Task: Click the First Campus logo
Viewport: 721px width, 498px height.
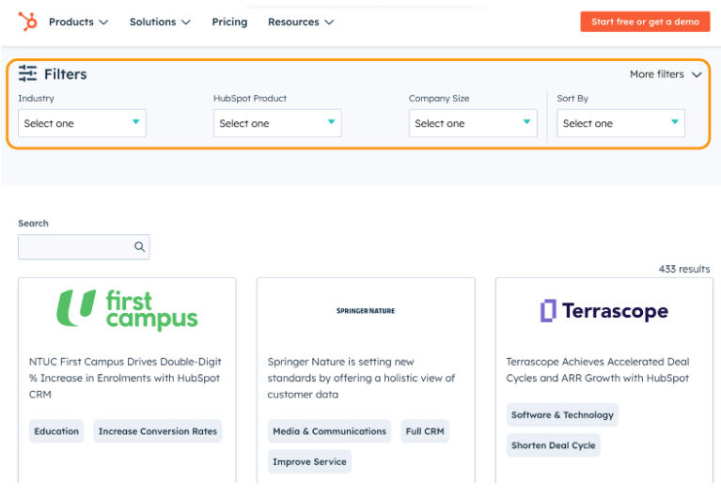Action: click(x=127, y=310)
